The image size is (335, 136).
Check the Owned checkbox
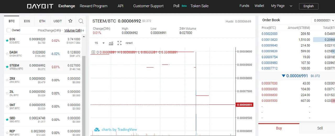9,30
